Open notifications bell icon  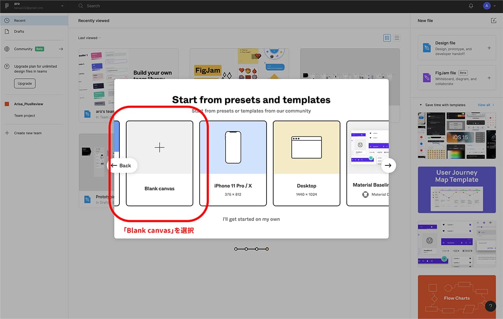pos(471,6)
